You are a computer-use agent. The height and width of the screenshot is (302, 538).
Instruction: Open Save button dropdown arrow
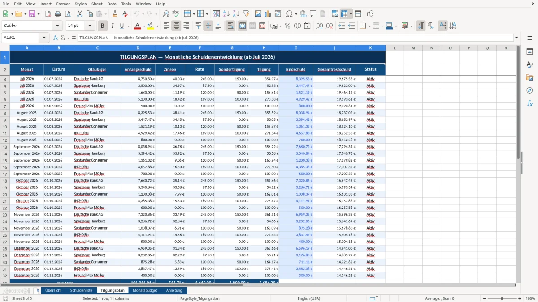[x=38, y=14]
